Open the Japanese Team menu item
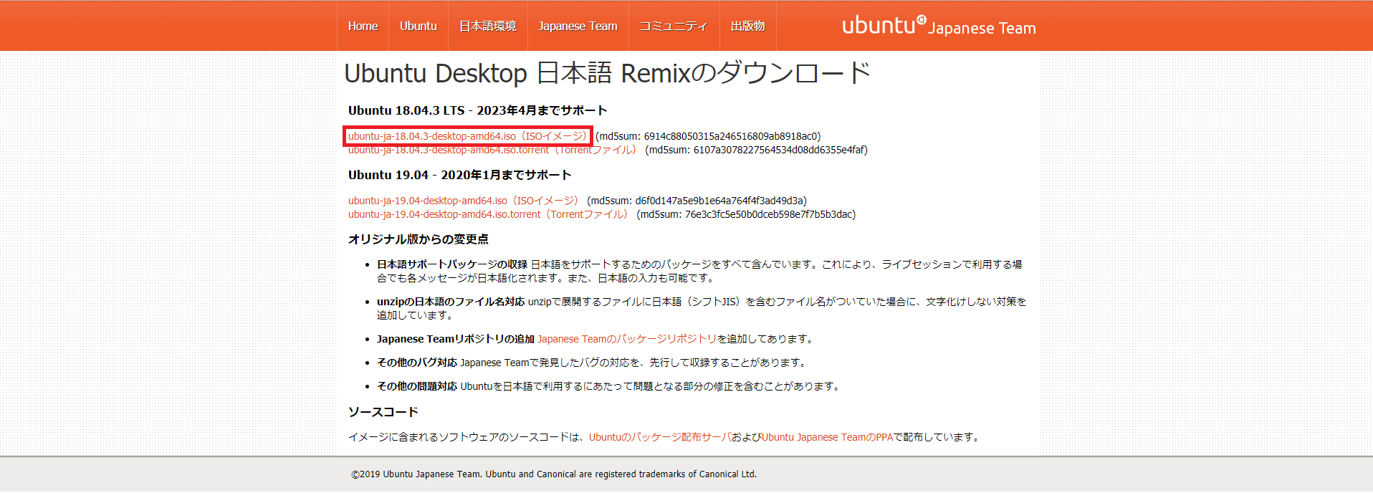This screenshot has height=493, width=1373. click(x=578, y=26)
